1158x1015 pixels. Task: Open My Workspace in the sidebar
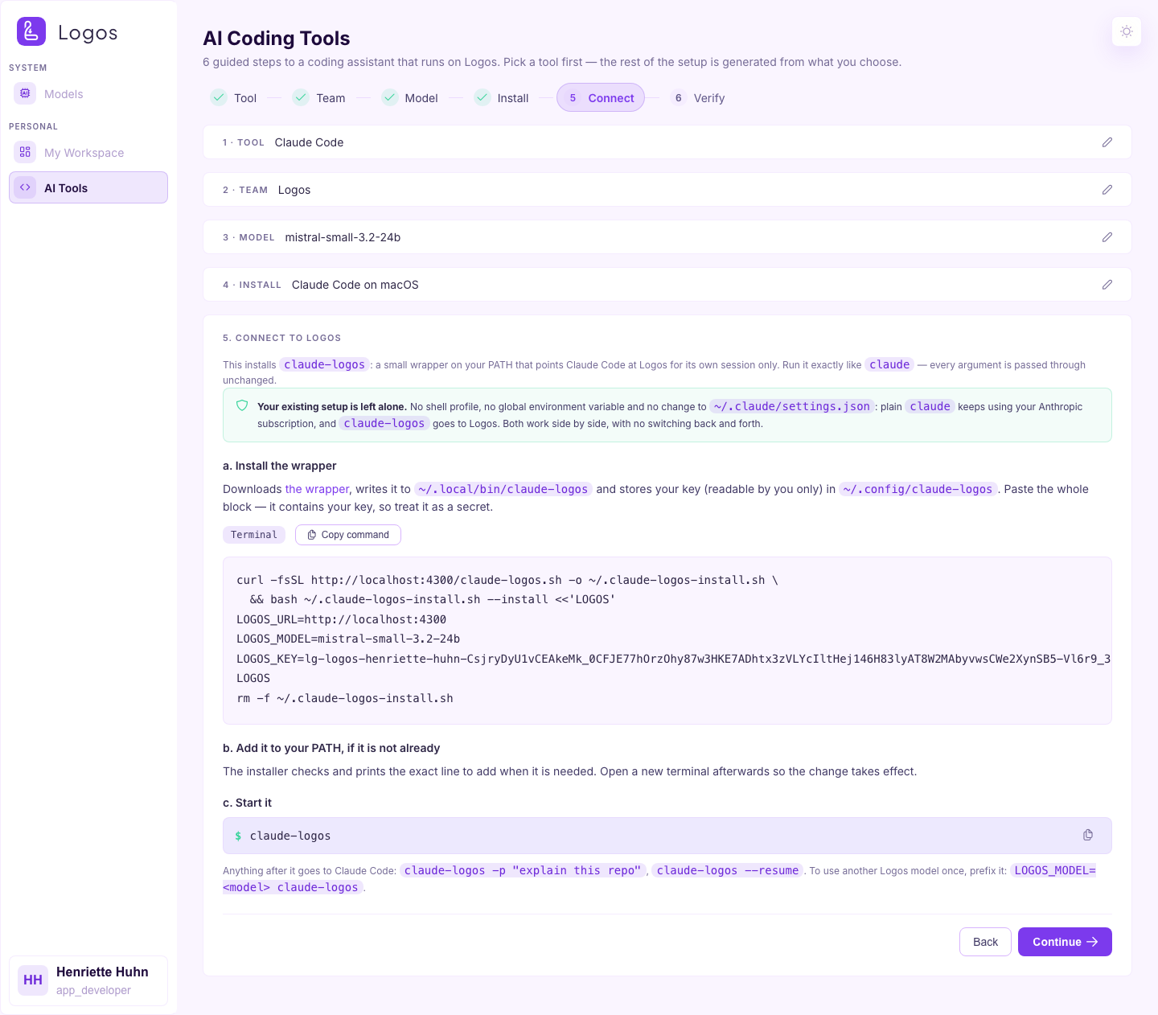tap(88, 153)
